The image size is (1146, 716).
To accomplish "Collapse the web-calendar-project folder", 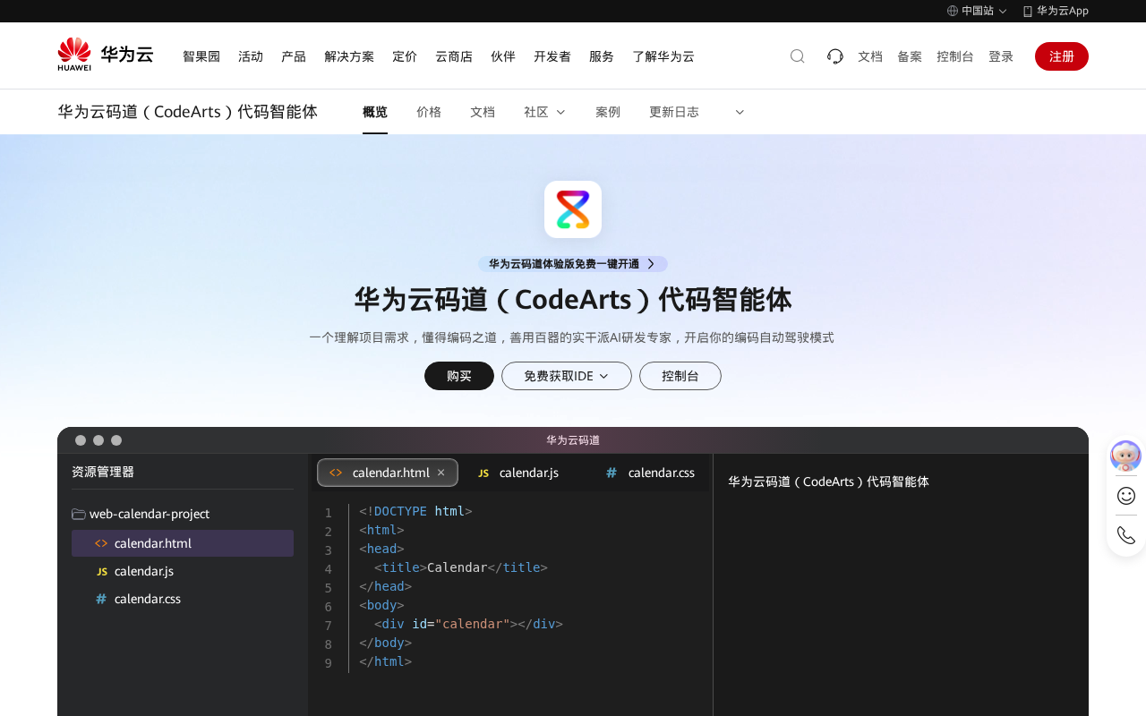I will (141, 514).
